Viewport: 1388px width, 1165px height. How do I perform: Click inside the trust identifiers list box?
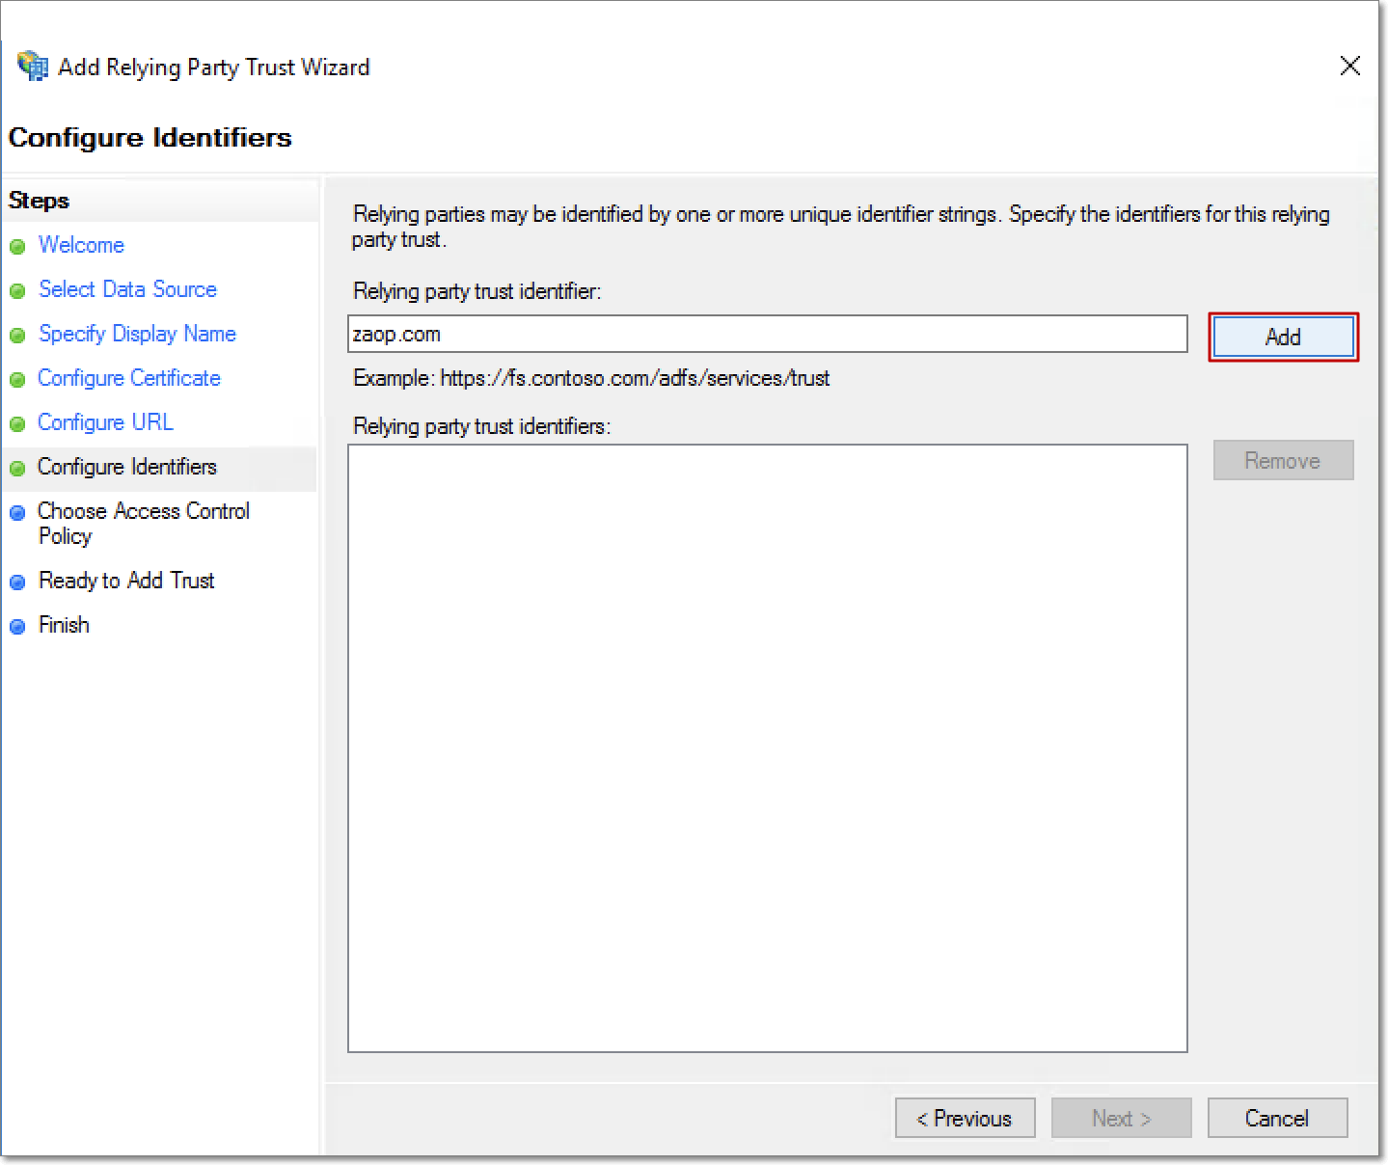(767, 747)
